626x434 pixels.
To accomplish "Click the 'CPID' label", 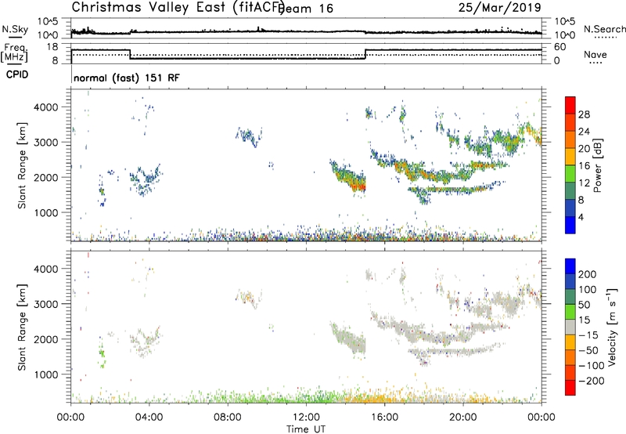I will point(17,74).
